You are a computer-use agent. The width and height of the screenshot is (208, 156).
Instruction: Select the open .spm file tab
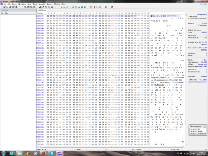(42, 10)
